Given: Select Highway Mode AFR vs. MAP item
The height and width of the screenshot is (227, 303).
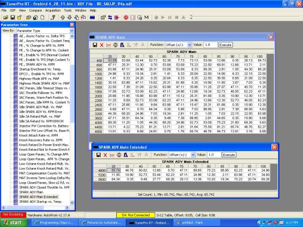Looking at the screenshot, I should pyautogui.click(x=39, y=79).
